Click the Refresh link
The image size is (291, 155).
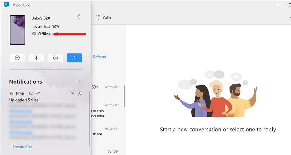coord(99,57)
